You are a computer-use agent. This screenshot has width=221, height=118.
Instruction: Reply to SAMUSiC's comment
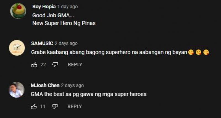coord(75,65)
